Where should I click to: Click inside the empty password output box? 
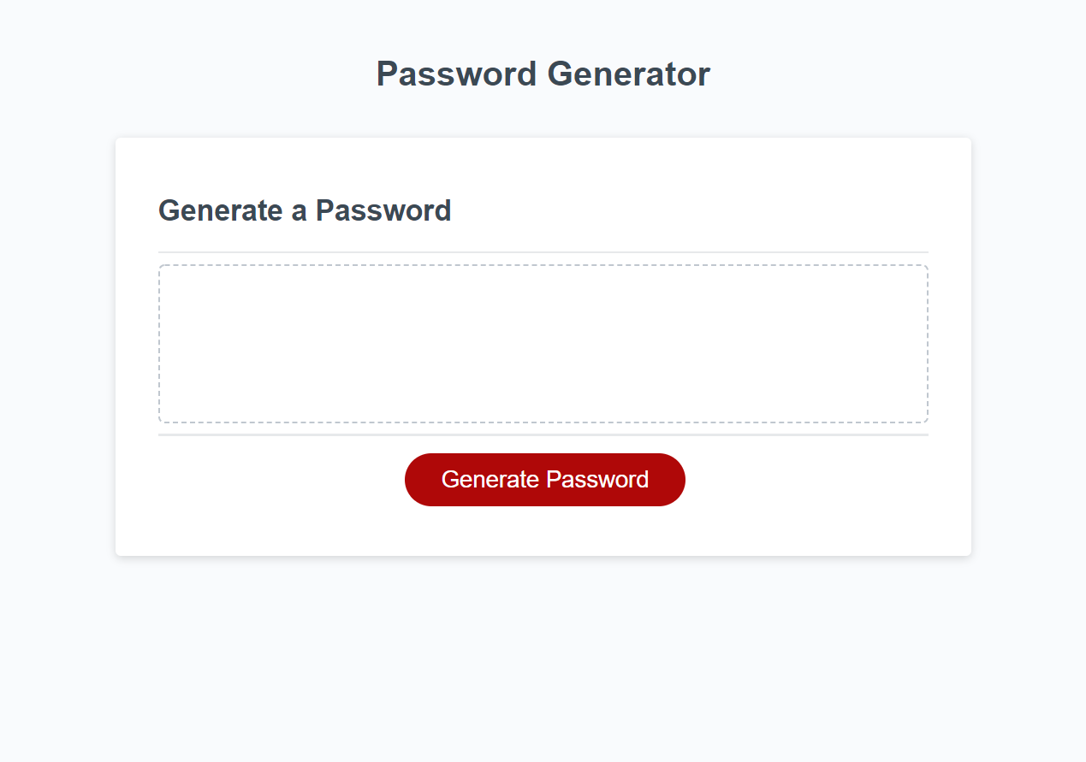tap(543, 344)
